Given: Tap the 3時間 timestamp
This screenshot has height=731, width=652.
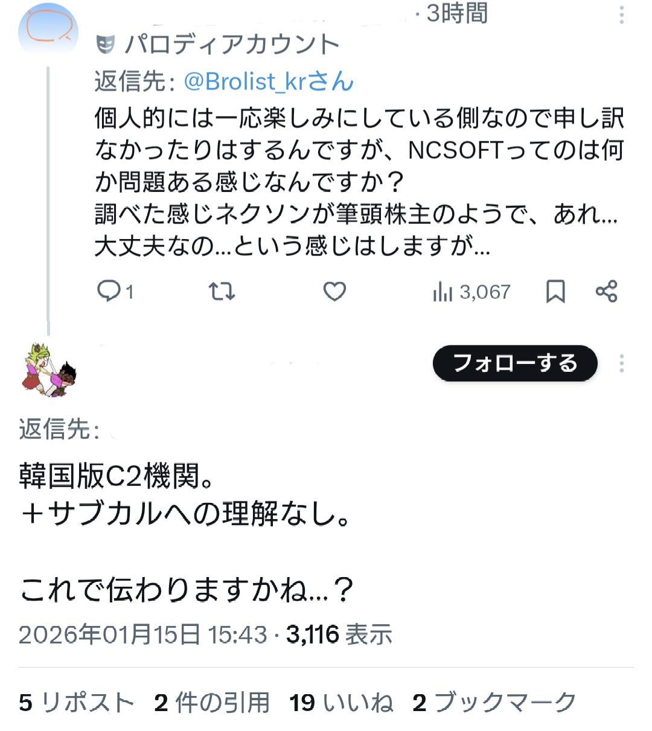Looking at the screenshot, I should pos(457,13).
